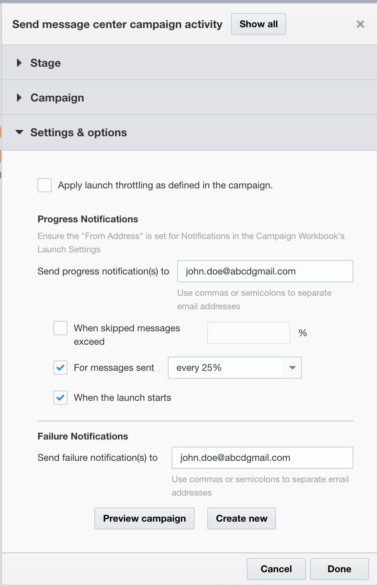Uncheck When the launch starts
The width and height of the screenshot is (377, 586).
pyautogui.click(x=60, y=398)
